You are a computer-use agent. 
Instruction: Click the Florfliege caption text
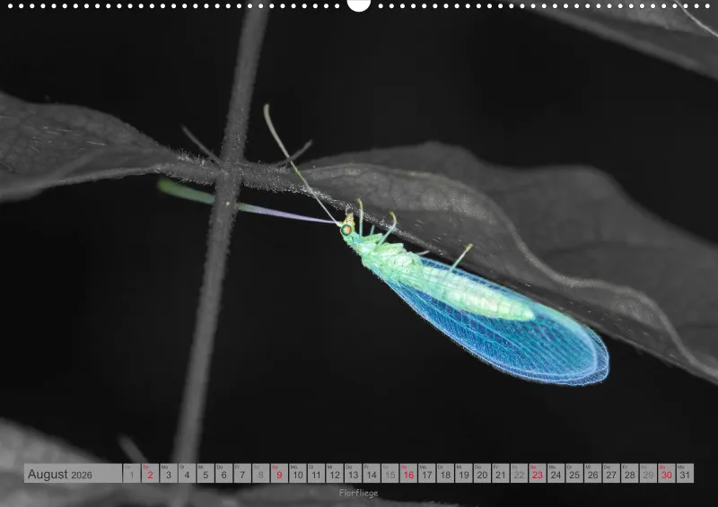(358, 493)
